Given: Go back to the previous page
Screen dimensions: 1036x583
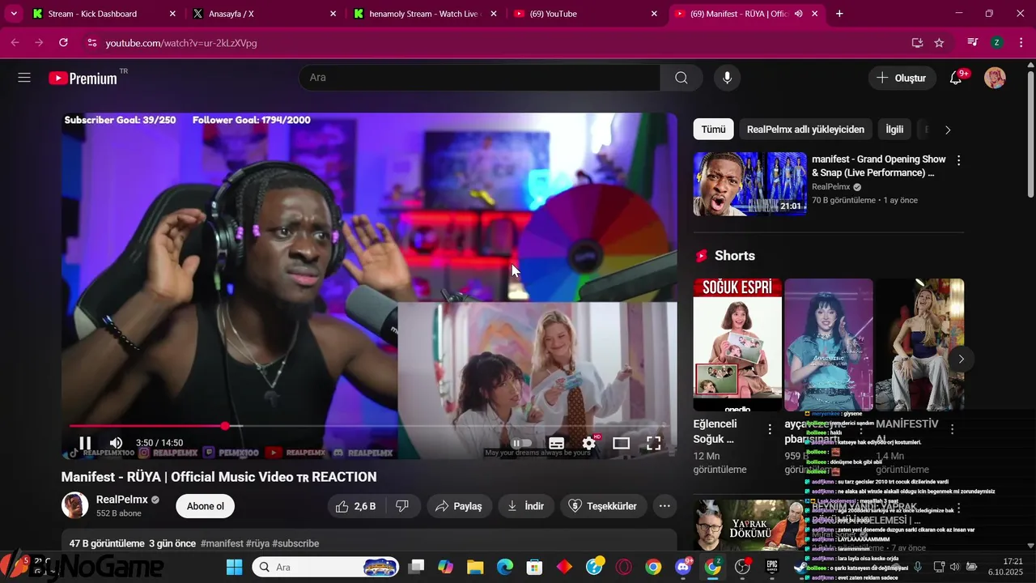Looking at the screenshot, I should click(x=15, y=43).
